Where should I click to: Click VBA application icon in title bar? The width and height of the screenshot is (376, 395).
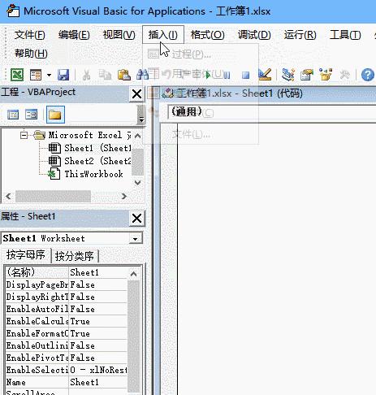pyautogui.click(x=13, y=11)
